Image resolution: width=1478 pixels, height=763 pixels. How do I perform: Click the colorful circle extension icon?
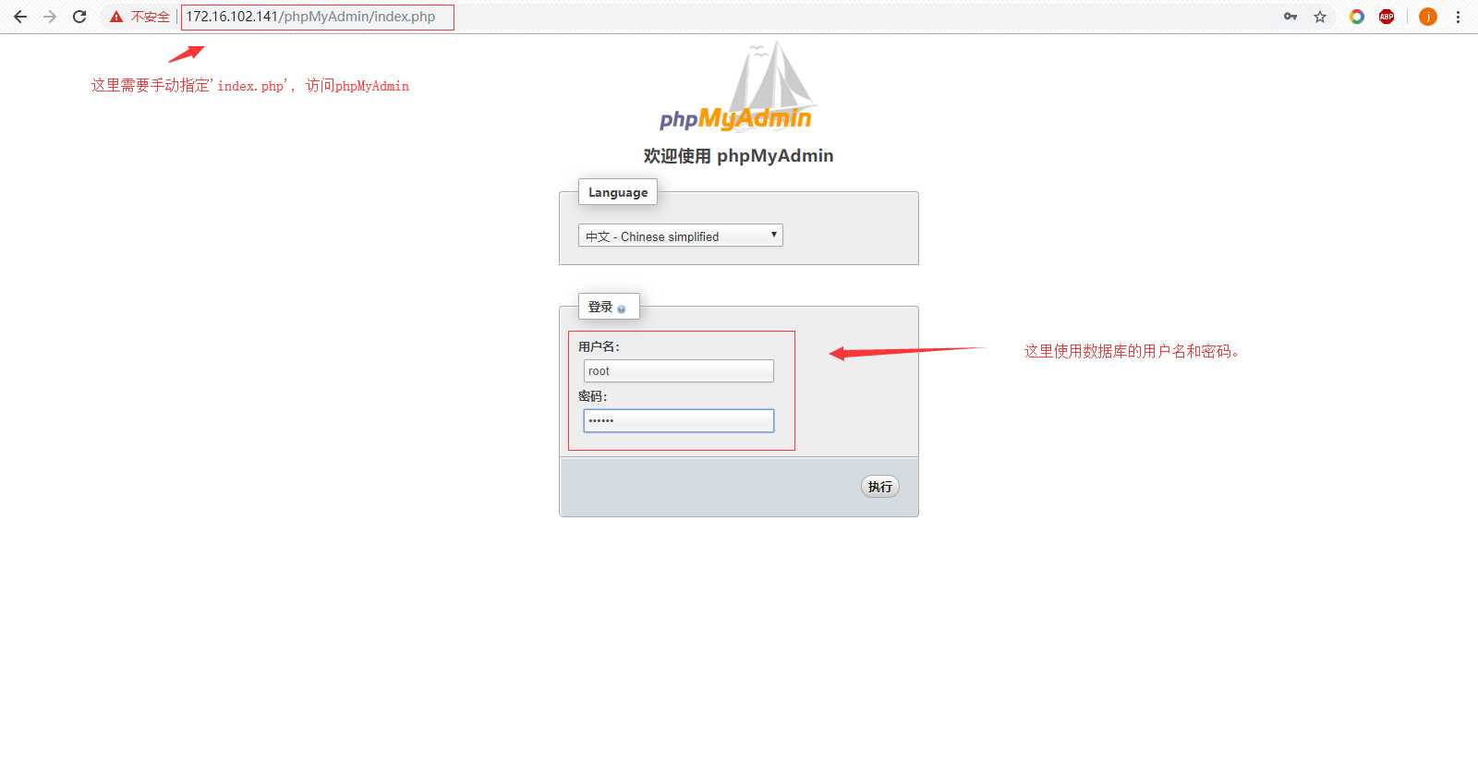point(1357,17)
